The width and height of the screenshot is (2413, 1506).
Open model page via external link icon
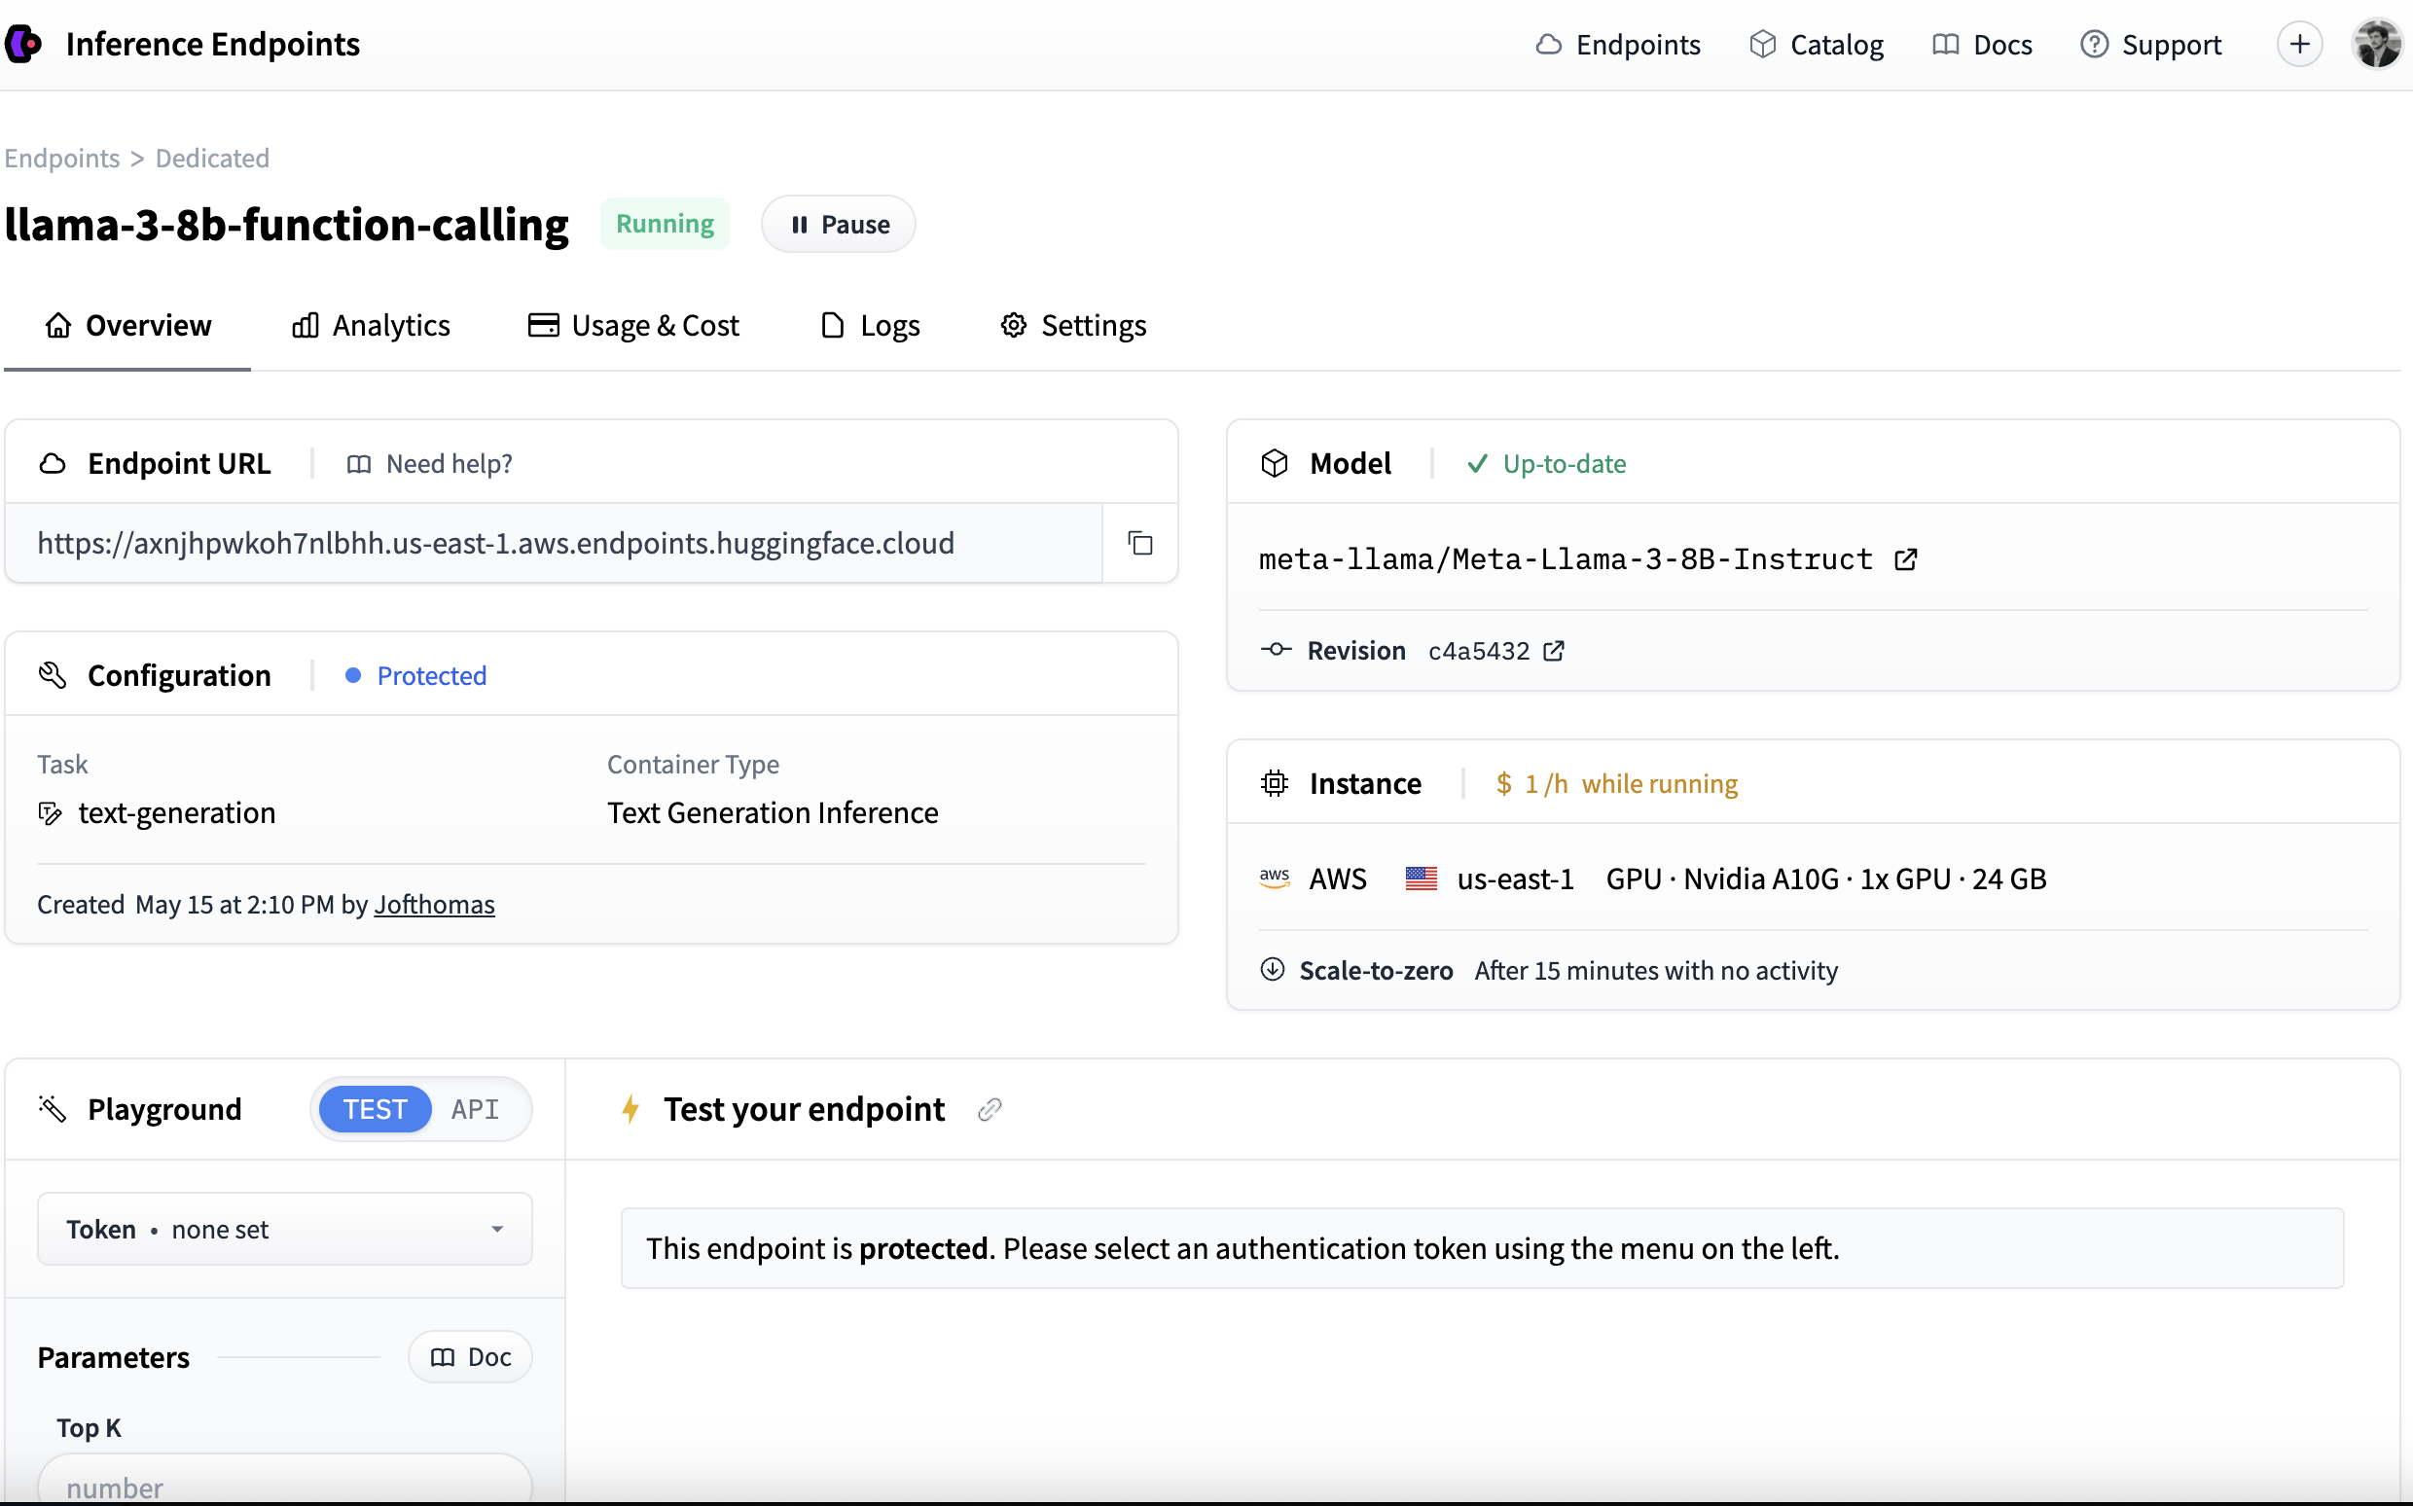click(1904, 559)
